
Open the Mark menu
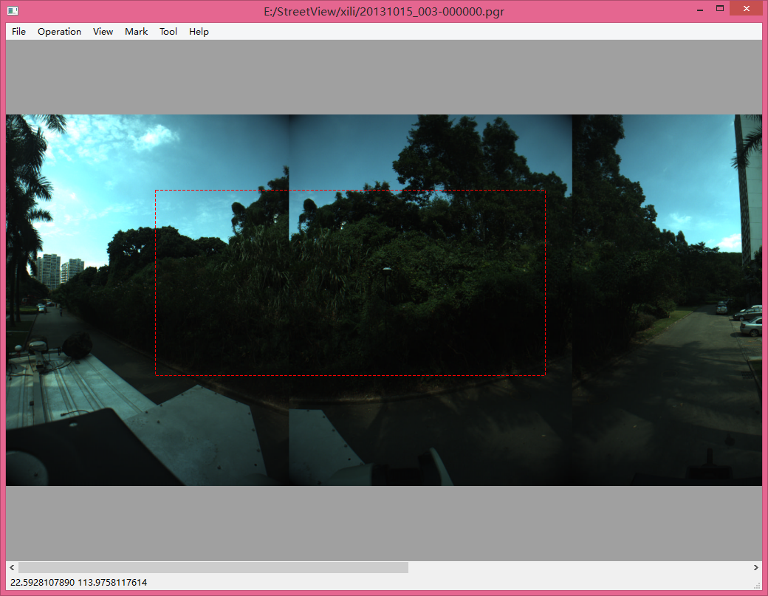pos(136,31)
